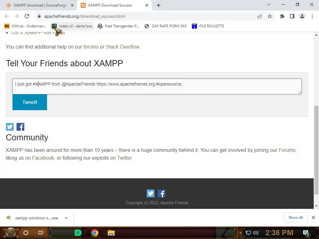Click the 'Tell Your Friends about XAMPP' heading

pos(64,63)
